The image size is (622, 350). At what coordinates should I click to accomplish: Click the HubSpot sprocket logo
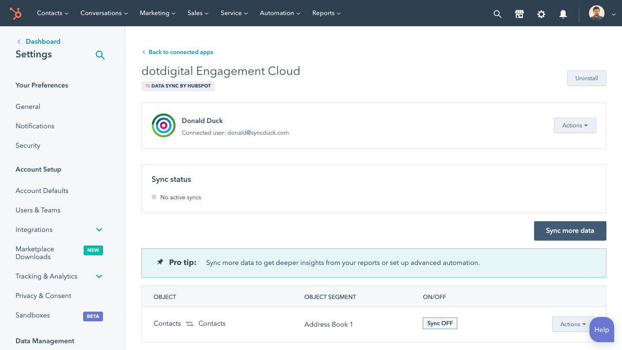[15, 13]
